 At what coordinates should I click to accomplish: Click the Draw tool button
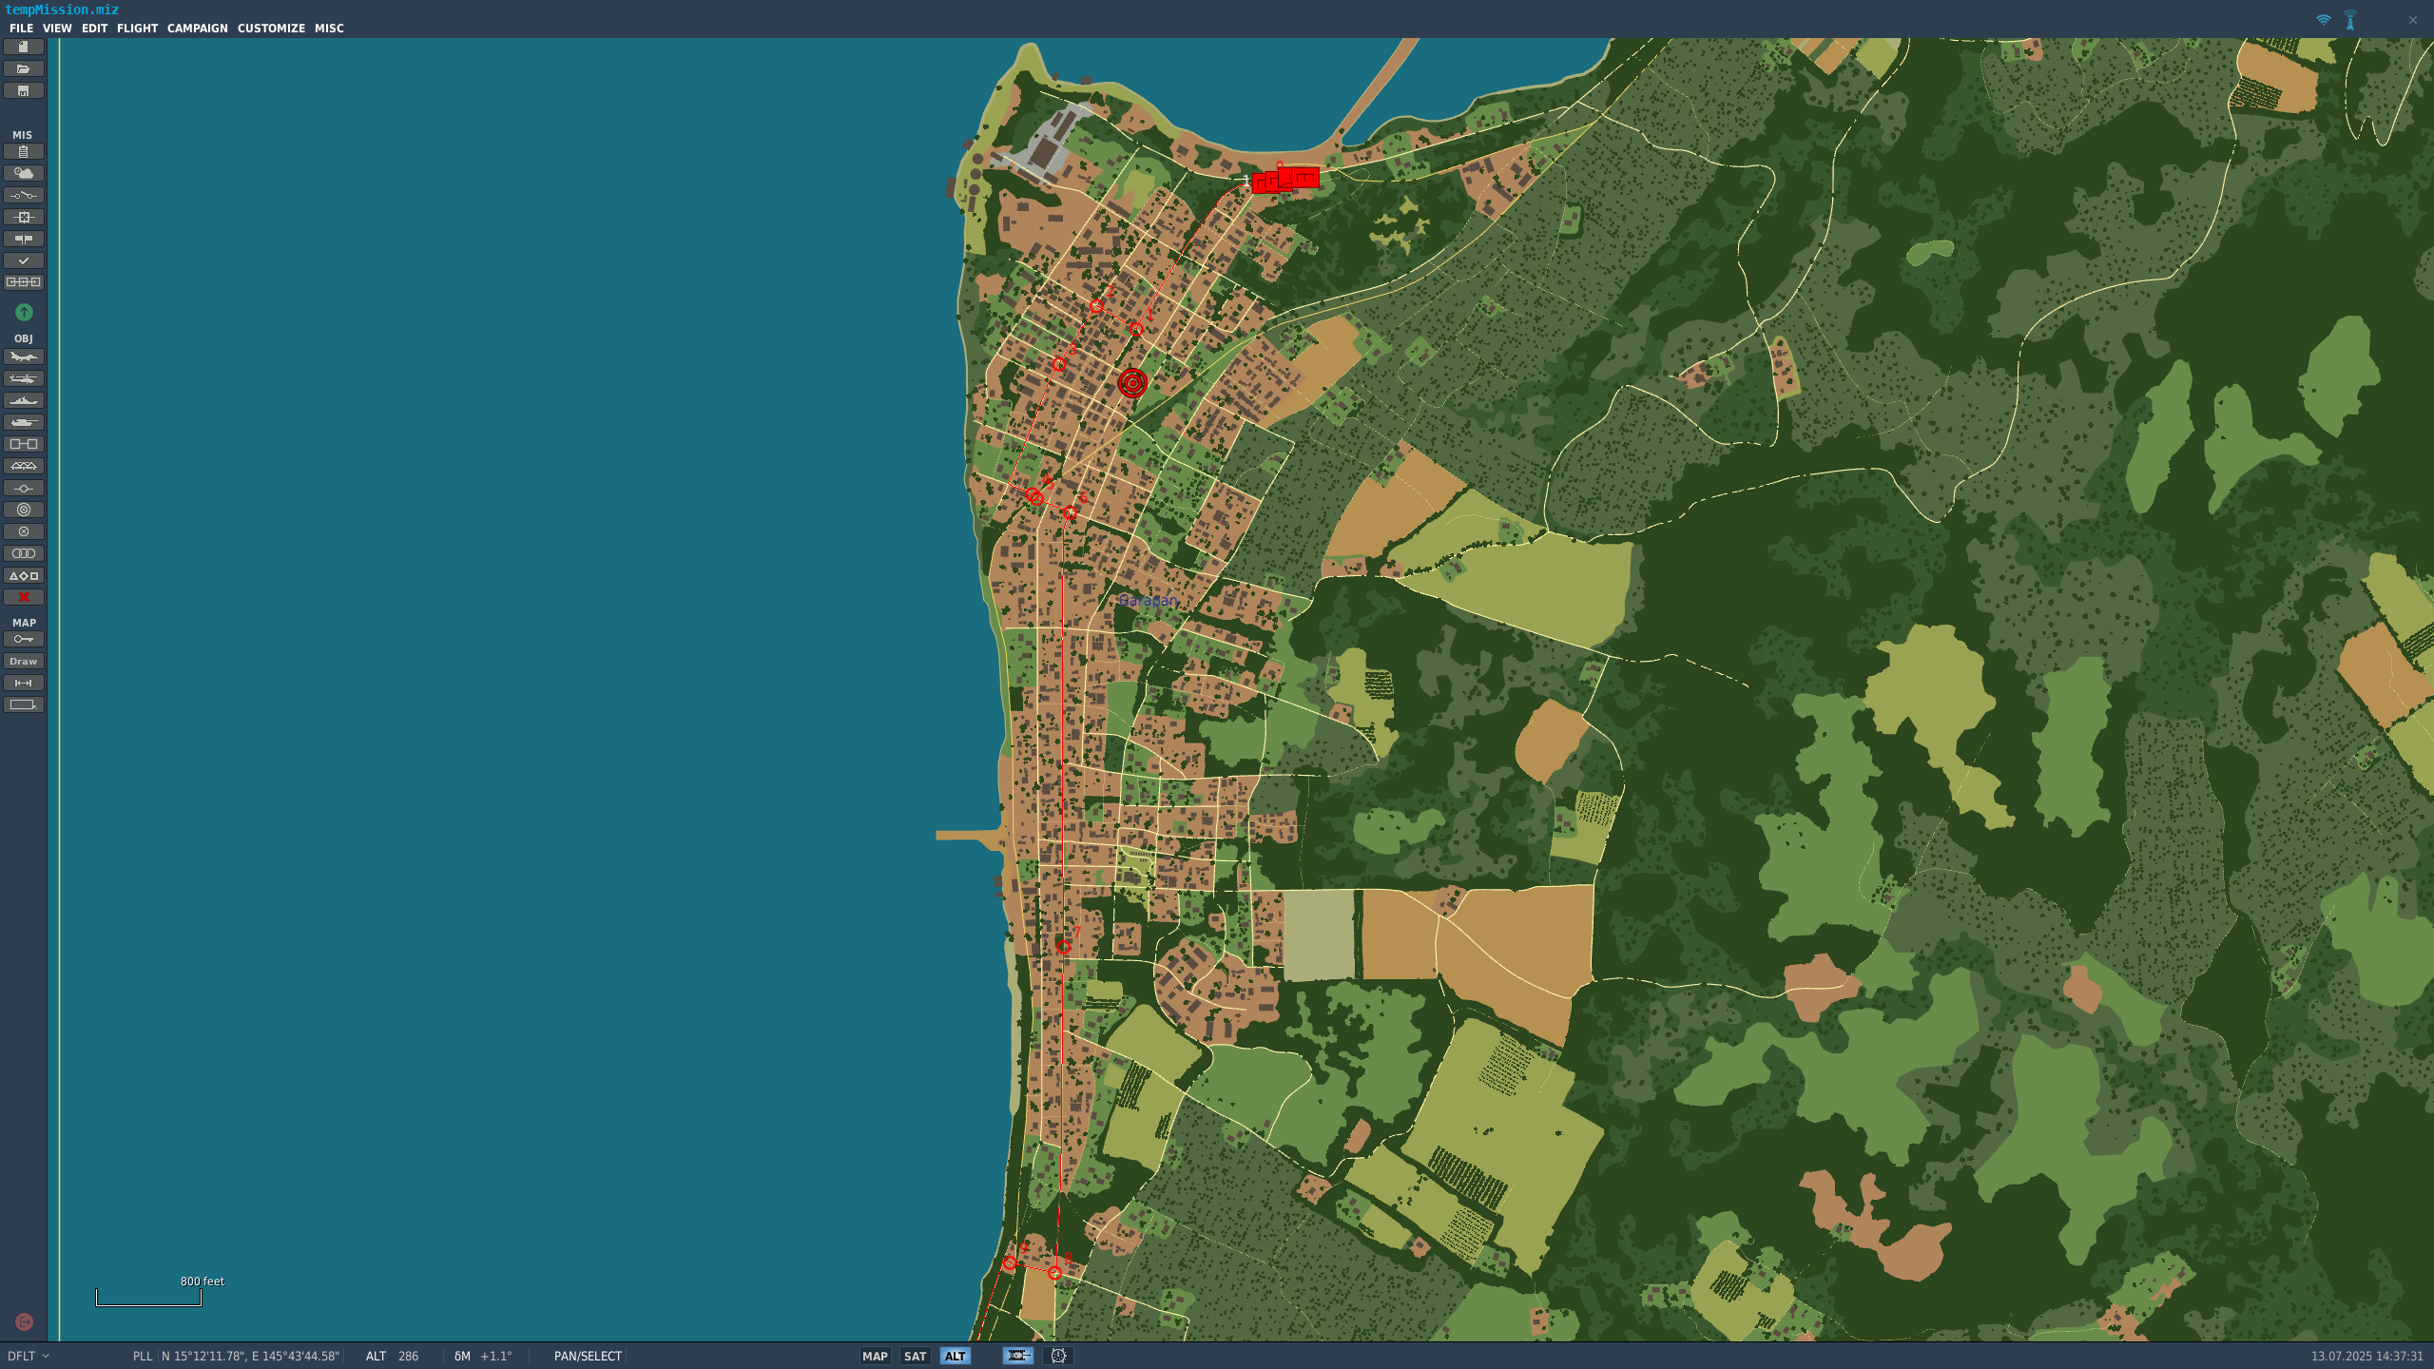coord(24,661)
